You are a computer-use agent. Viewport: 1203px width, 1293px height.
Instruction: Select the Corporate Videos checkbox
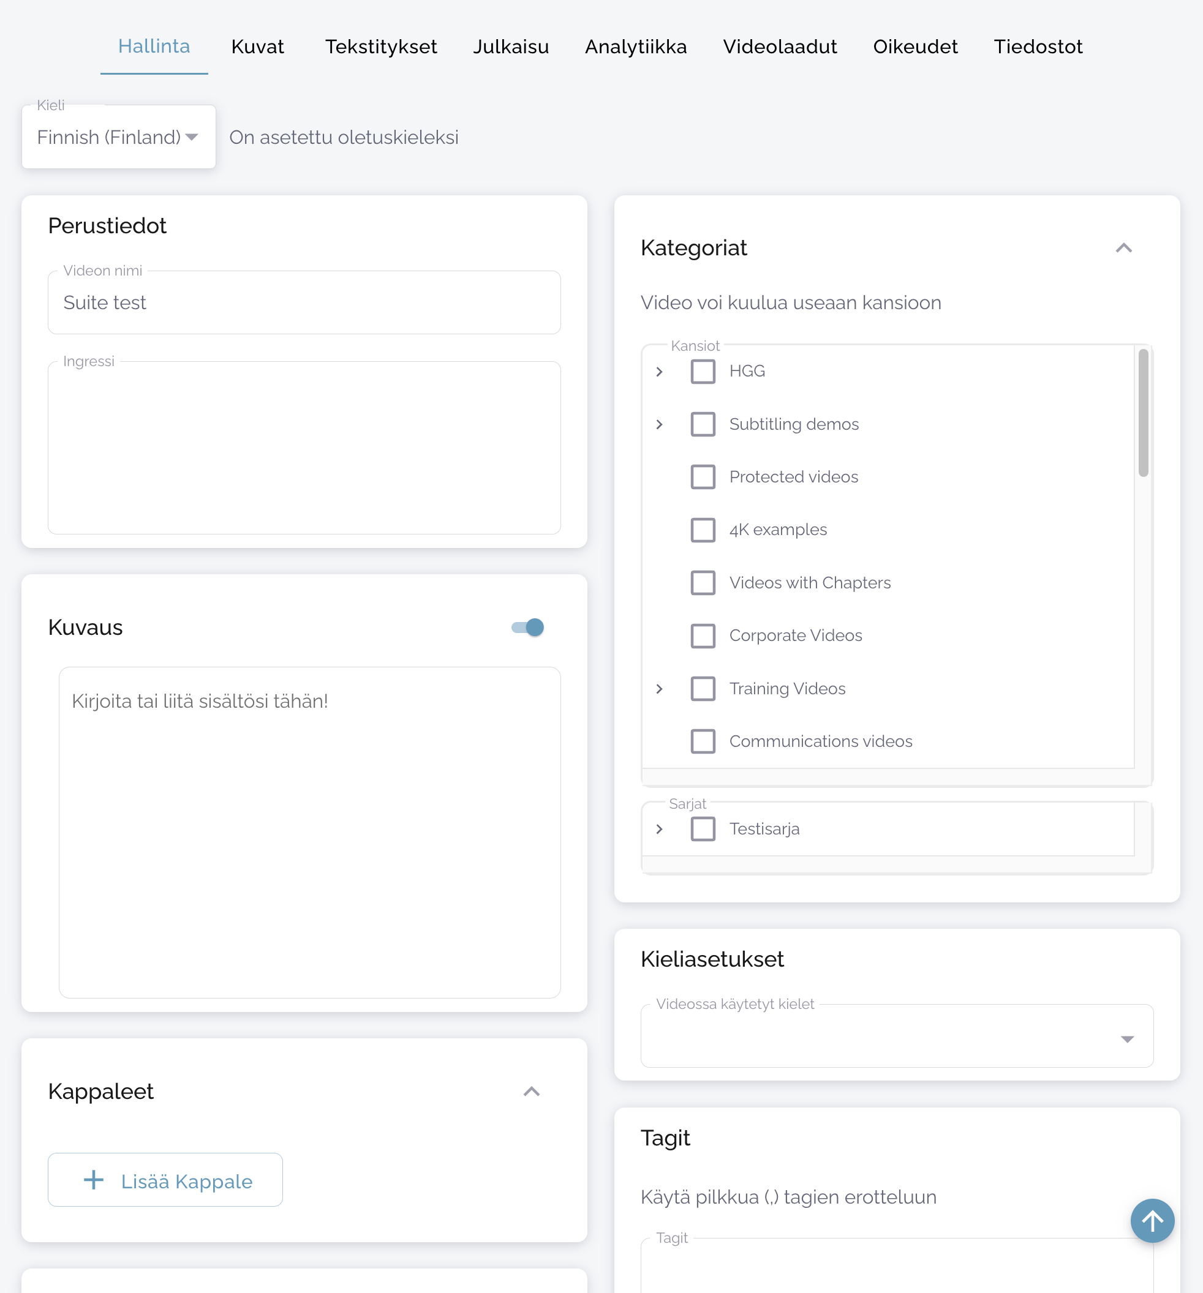click(702, 635)
